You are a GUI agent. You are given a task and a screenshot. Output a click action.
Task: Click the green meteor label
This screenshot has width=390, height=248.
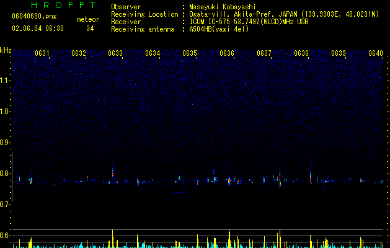[x=88, y=19]
